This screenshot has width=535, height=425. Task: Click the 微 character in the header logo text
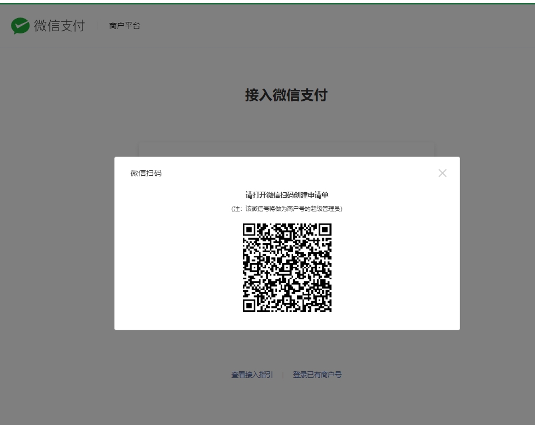[x=40, y=26]
